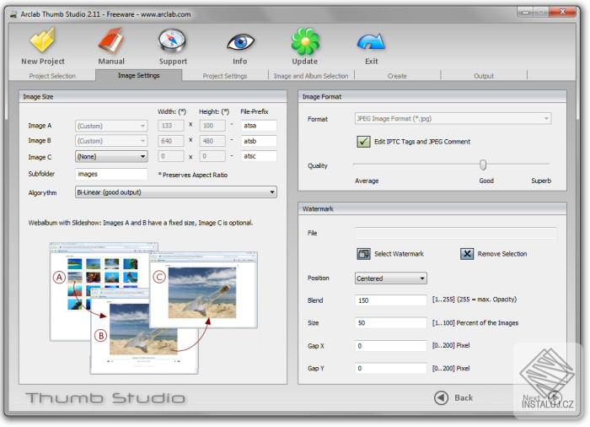Click the Image B file-prefix field atsb
590x427 pixels.
click(259, 141)
